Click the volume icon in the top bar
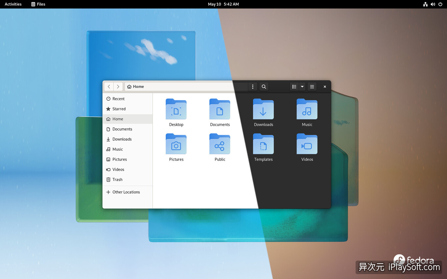Viewport: 447px width, 279px height. (433, 4)
